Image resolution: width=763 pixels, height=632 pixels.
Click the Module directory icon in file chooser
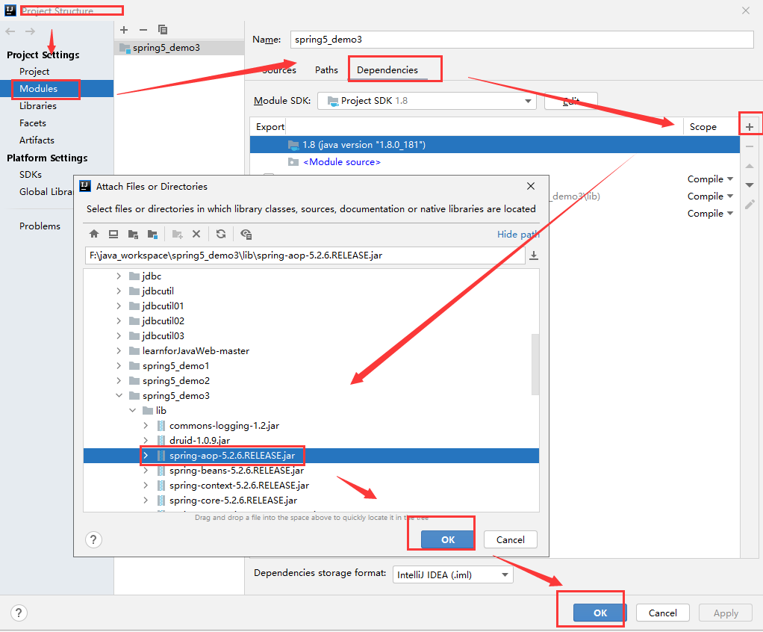click(x=153, y=235)
